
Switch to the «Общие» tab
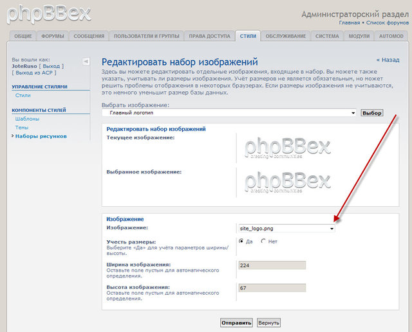click(x=22, y=36)
